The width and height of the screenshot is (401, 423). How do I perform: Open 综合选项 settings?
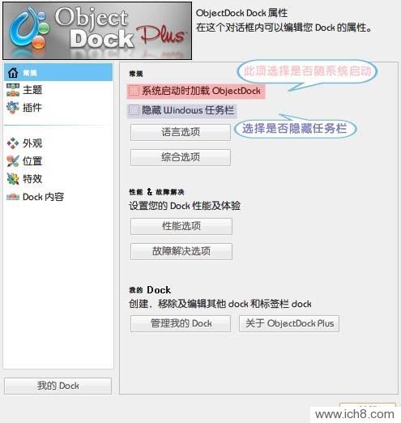tap(181, 157)
